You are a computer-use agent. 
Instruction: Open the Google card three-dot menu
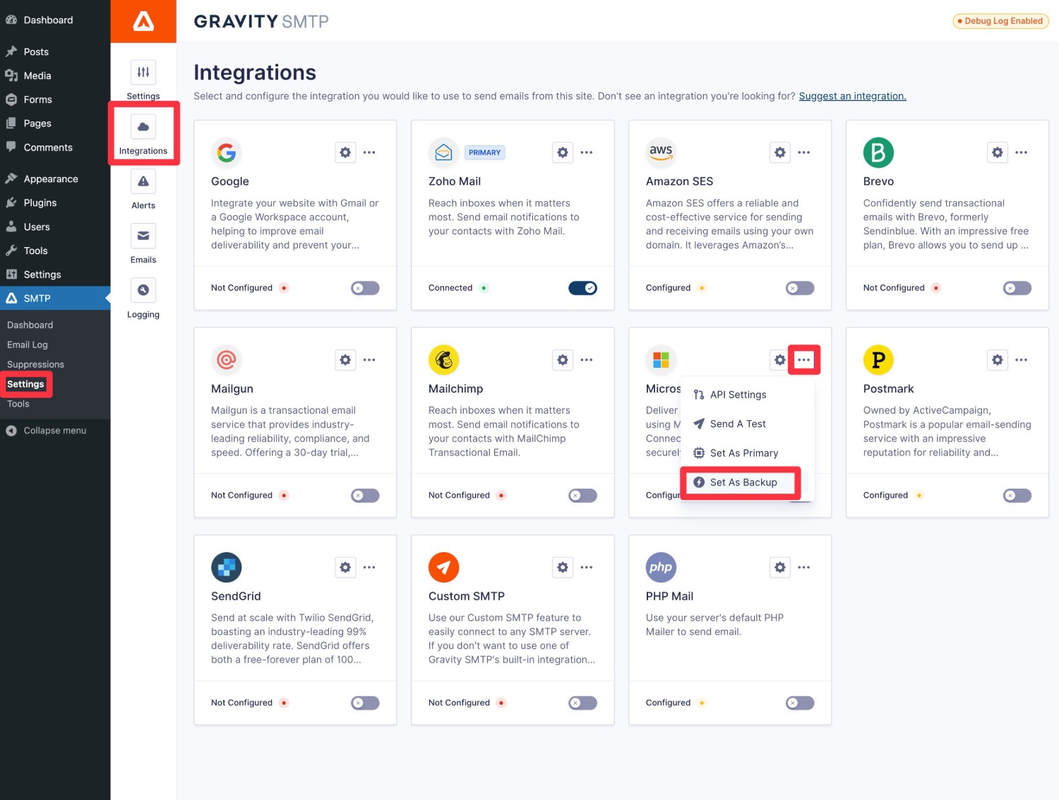pyautogui.click(x=369, y=153)
